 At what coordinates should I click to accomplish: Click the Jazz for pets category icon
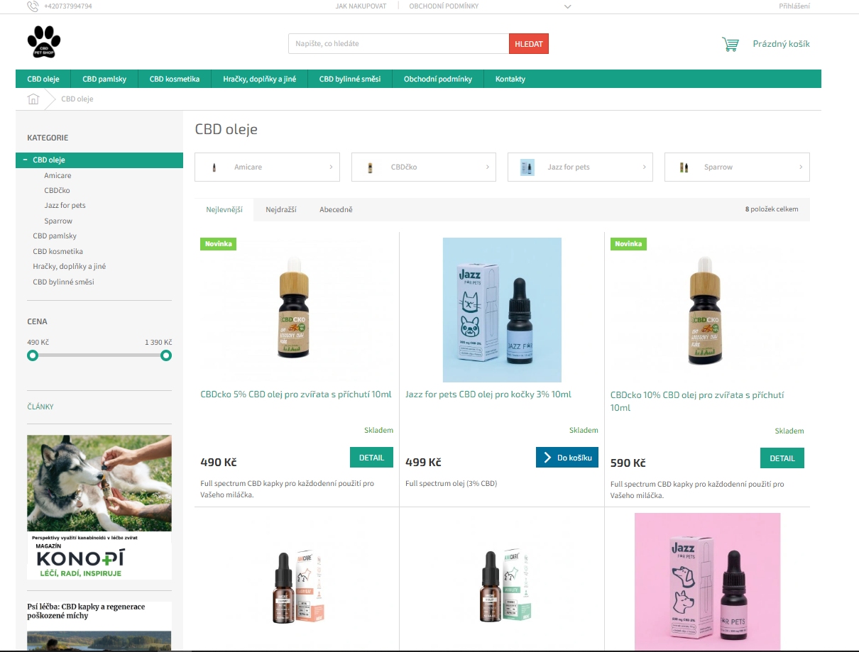[x=527, y=167]
